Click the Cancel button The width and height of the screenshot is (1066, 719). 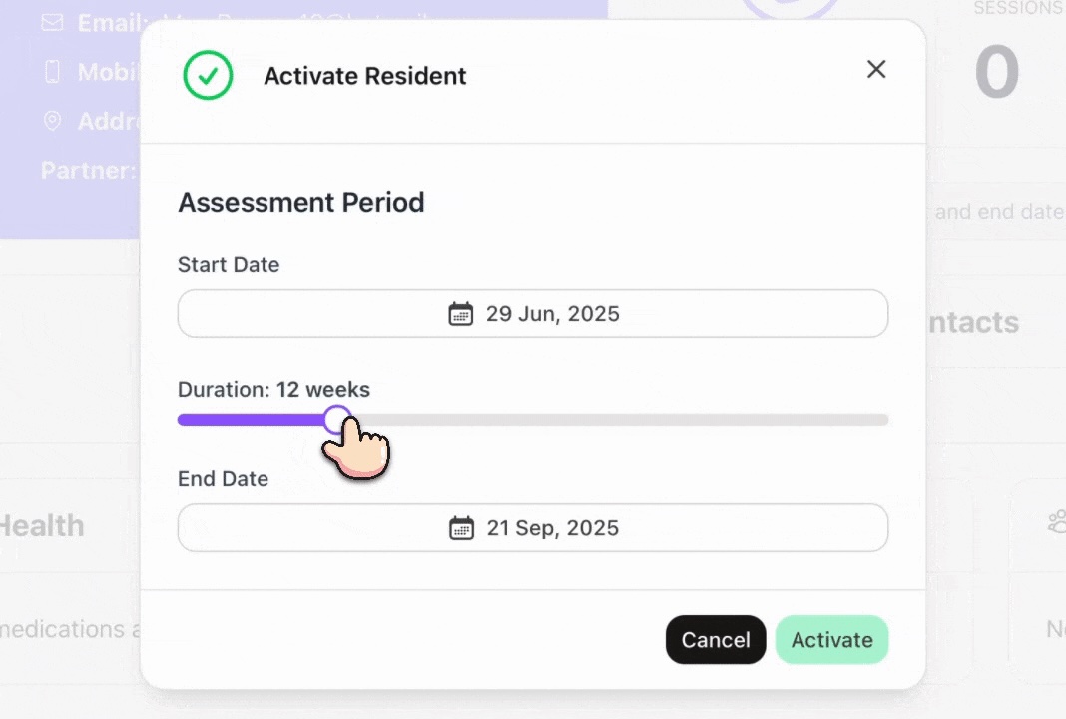(x=716, y=640)
